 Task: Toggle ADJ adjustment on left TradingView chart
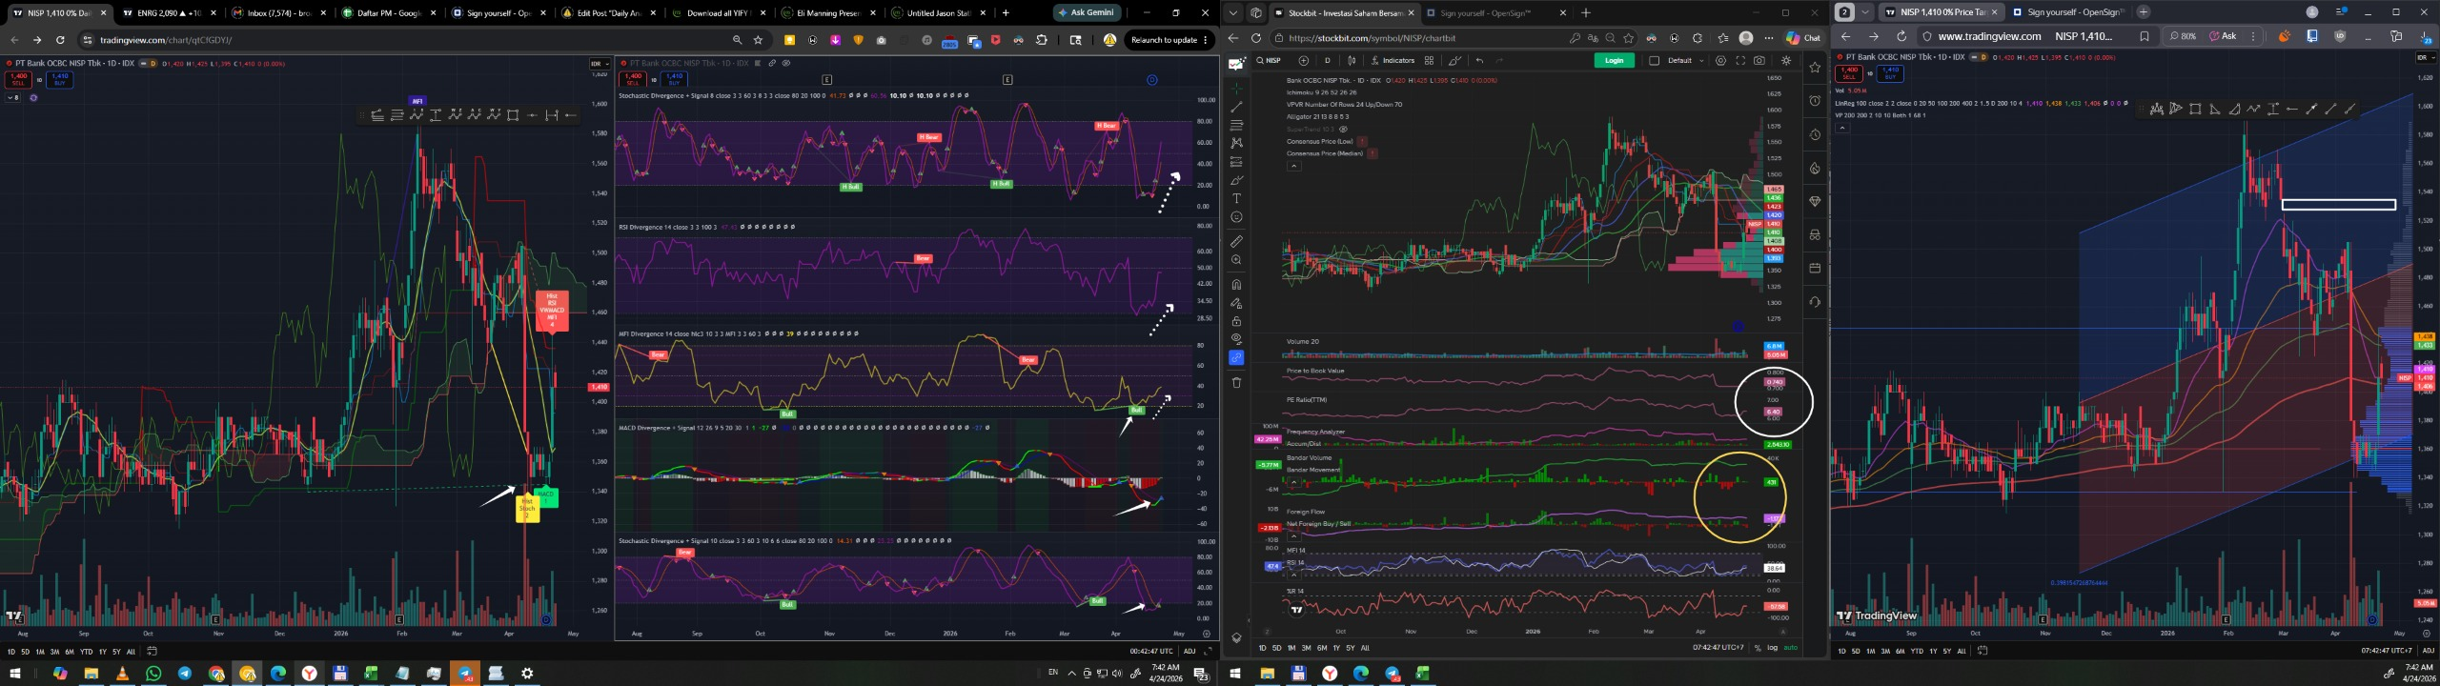click(1189, 652)
